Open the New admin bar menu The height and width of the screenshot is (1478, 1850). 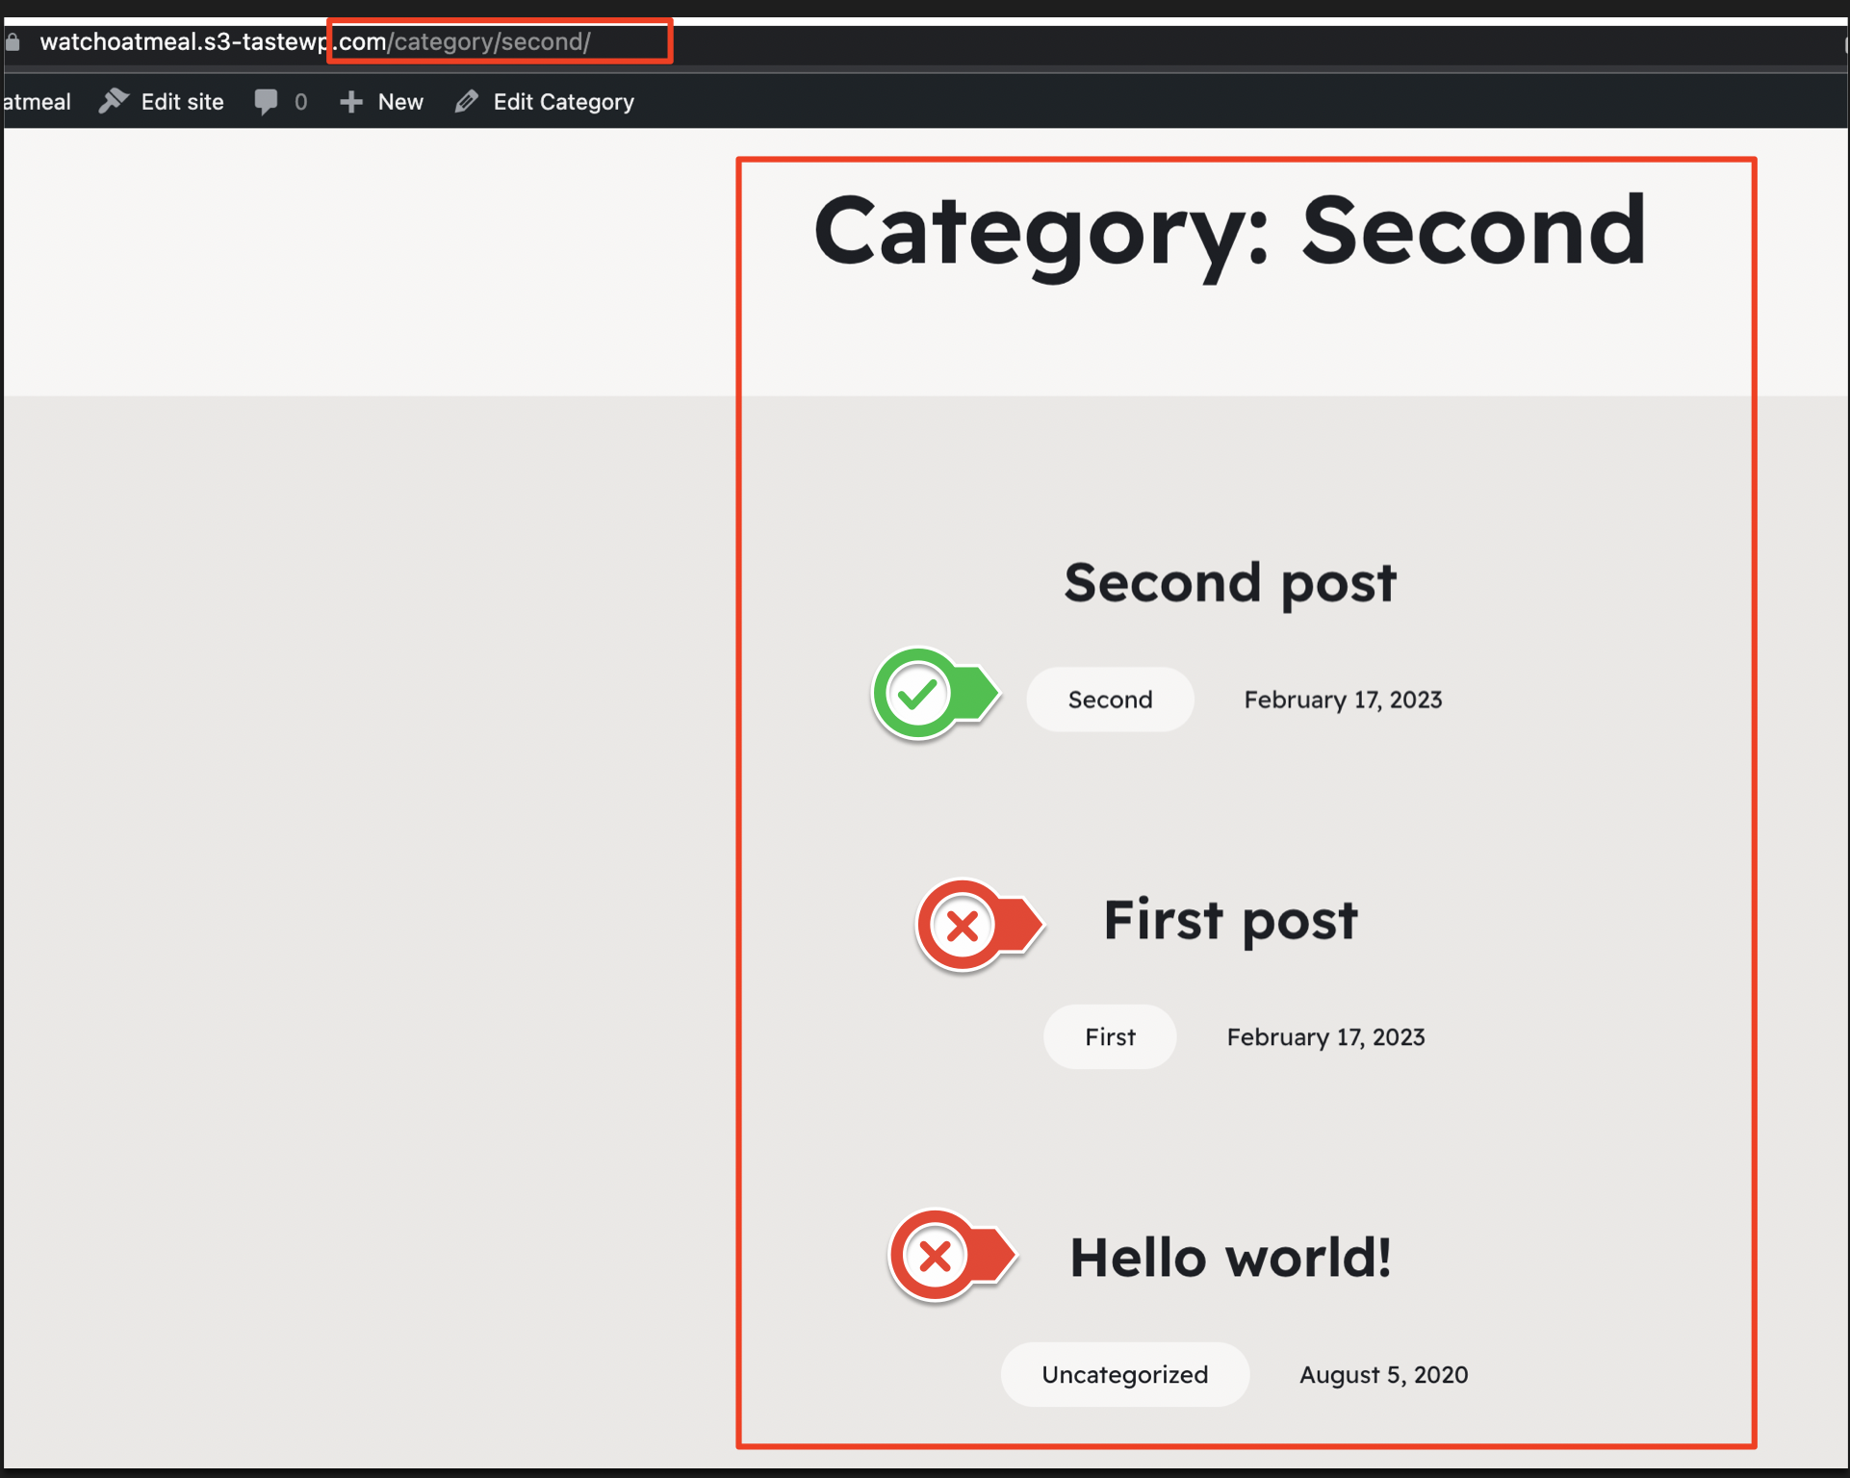pos(399,102)
